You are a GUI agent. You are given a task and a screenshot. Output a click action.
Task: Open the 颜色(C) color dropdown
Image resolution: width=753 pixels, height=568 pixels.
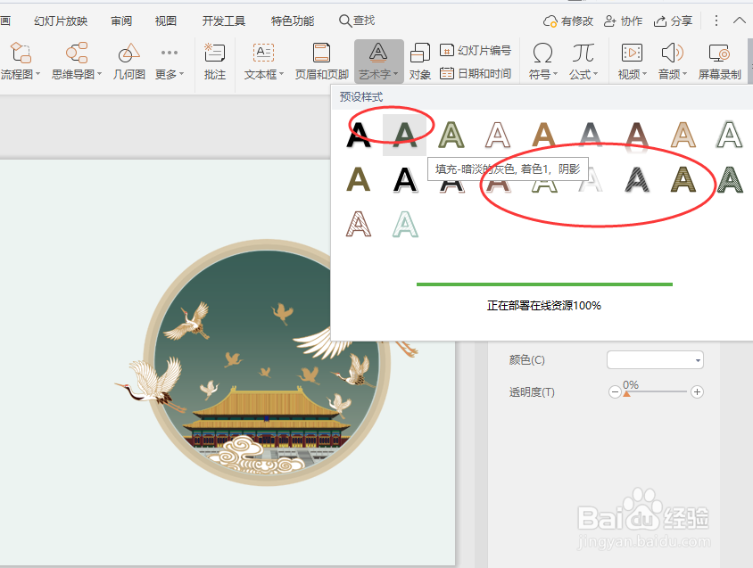coord(655,360)
